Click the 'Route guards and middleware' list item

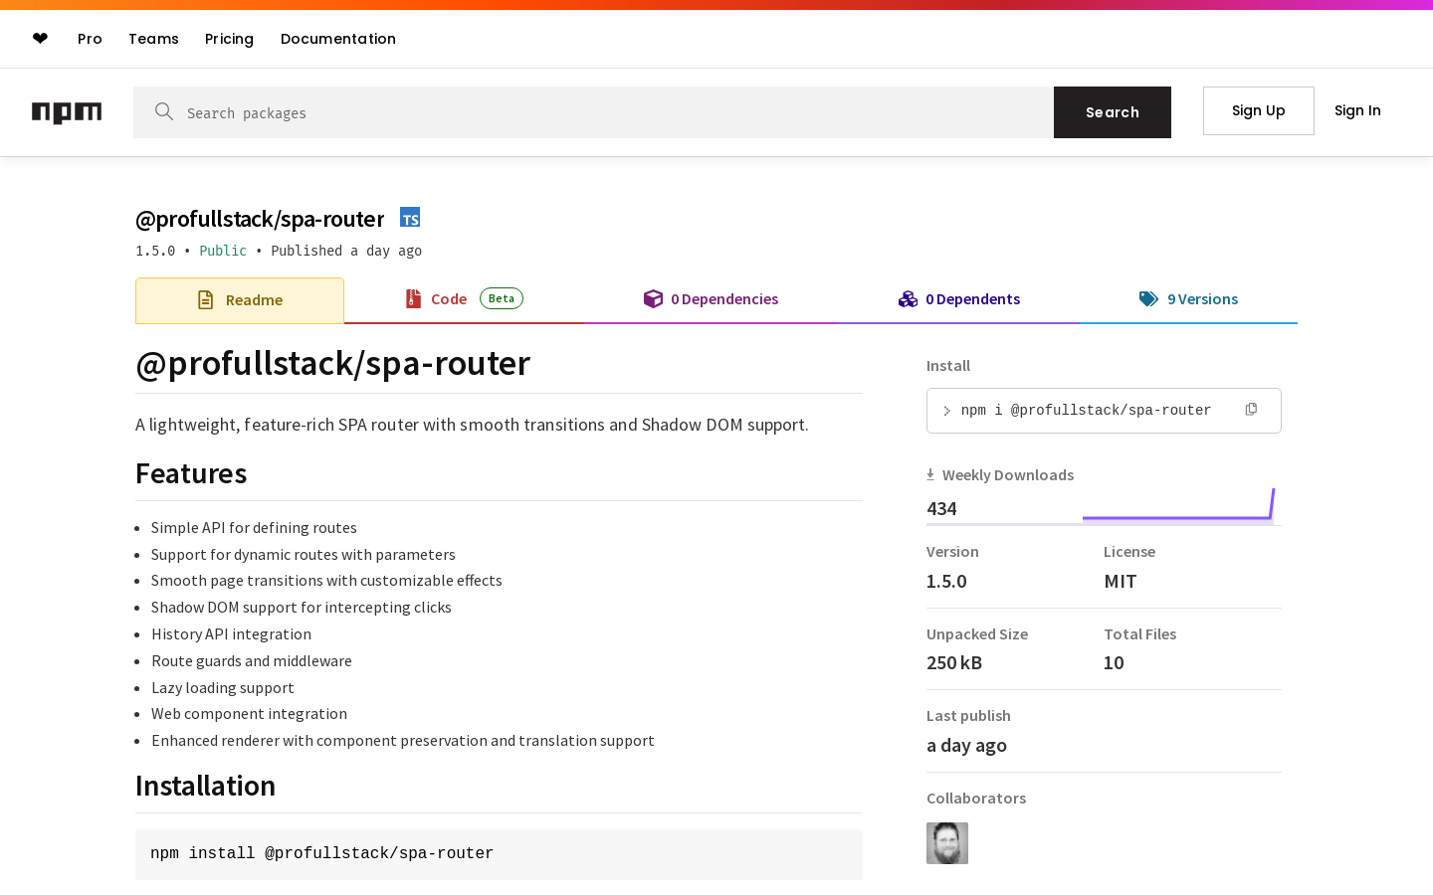[252, 661]
